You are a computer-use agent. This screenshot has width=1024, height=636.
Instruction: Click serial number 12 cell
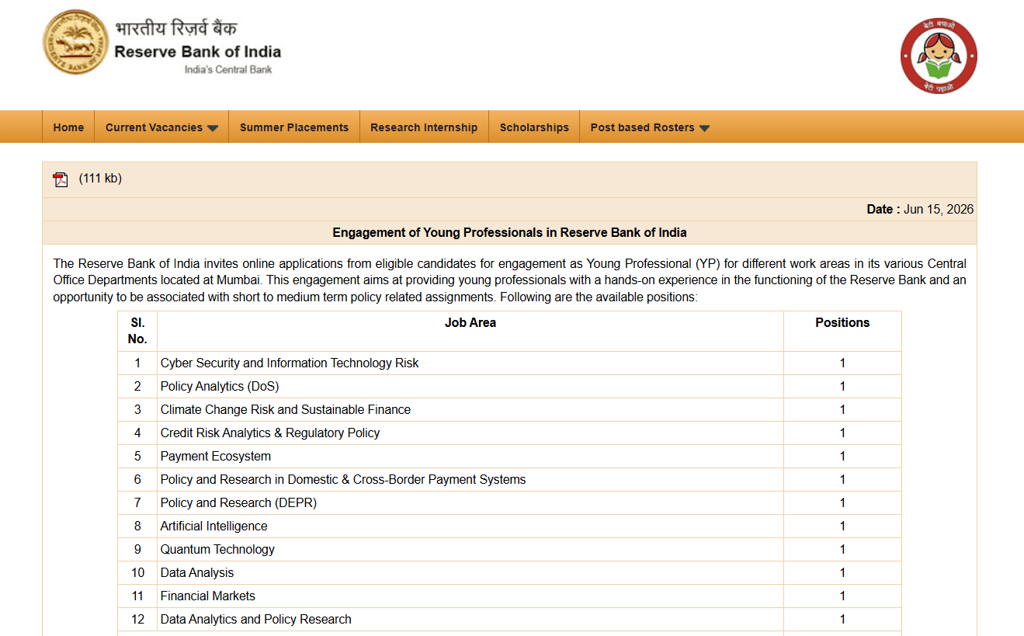137,619
